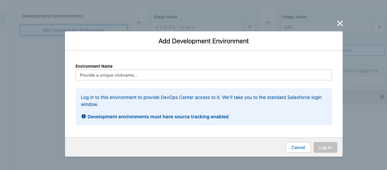The image size is (387, 170).
Task: Click the Add Development Environment dialog title
Action: tap(204, 41)
